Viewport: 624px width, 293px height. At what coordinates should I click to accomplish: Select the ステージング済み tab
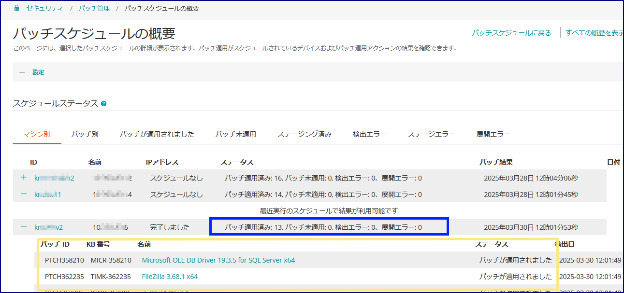point(304,134)
